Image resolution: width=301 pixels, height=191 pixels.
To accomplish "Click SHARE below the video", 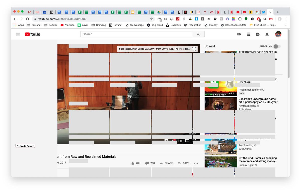I will pyautogui.click(x=166, y=163).
